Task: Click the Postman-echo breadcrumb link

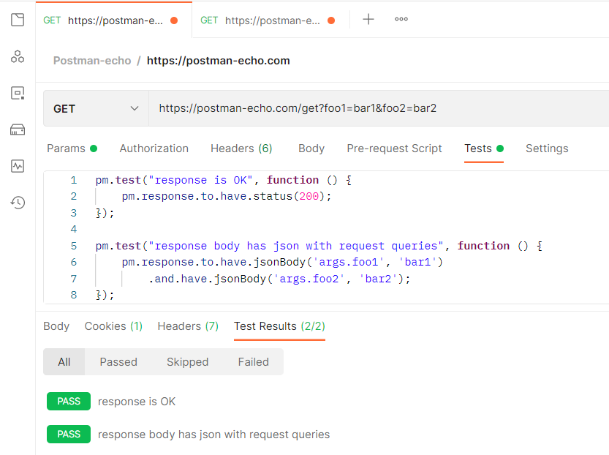Action: [92, 61]
